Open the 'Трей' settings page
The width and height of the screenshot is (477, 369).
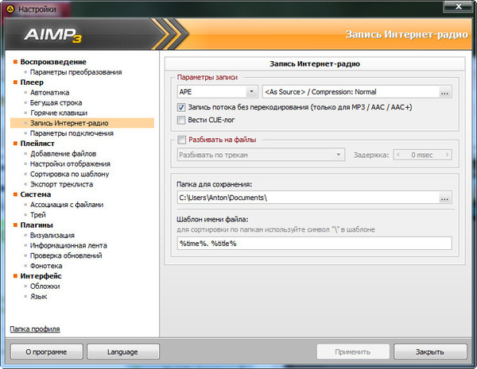[x=37, y=215]
